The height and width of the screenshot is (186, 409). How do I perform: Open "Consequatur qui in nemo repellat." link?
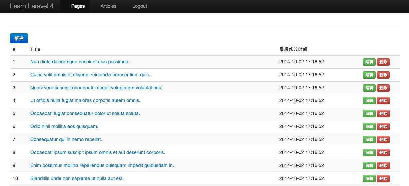[66, 139]
